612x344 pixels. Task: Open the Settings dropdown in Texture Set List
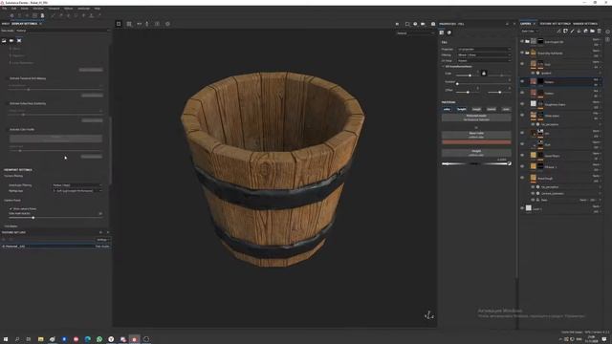103,240
